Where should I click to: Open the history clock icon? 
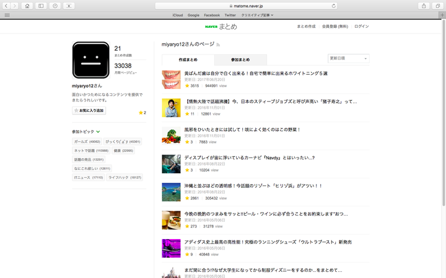[55, 6]
